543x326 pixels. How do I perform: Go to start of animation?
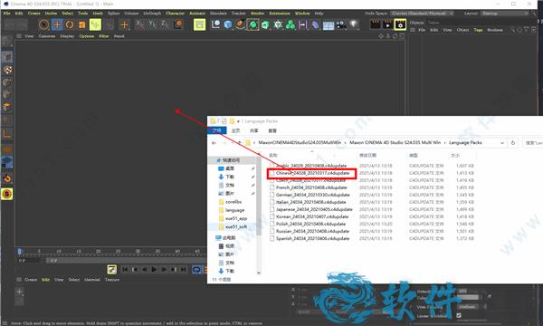pos(125,269)
